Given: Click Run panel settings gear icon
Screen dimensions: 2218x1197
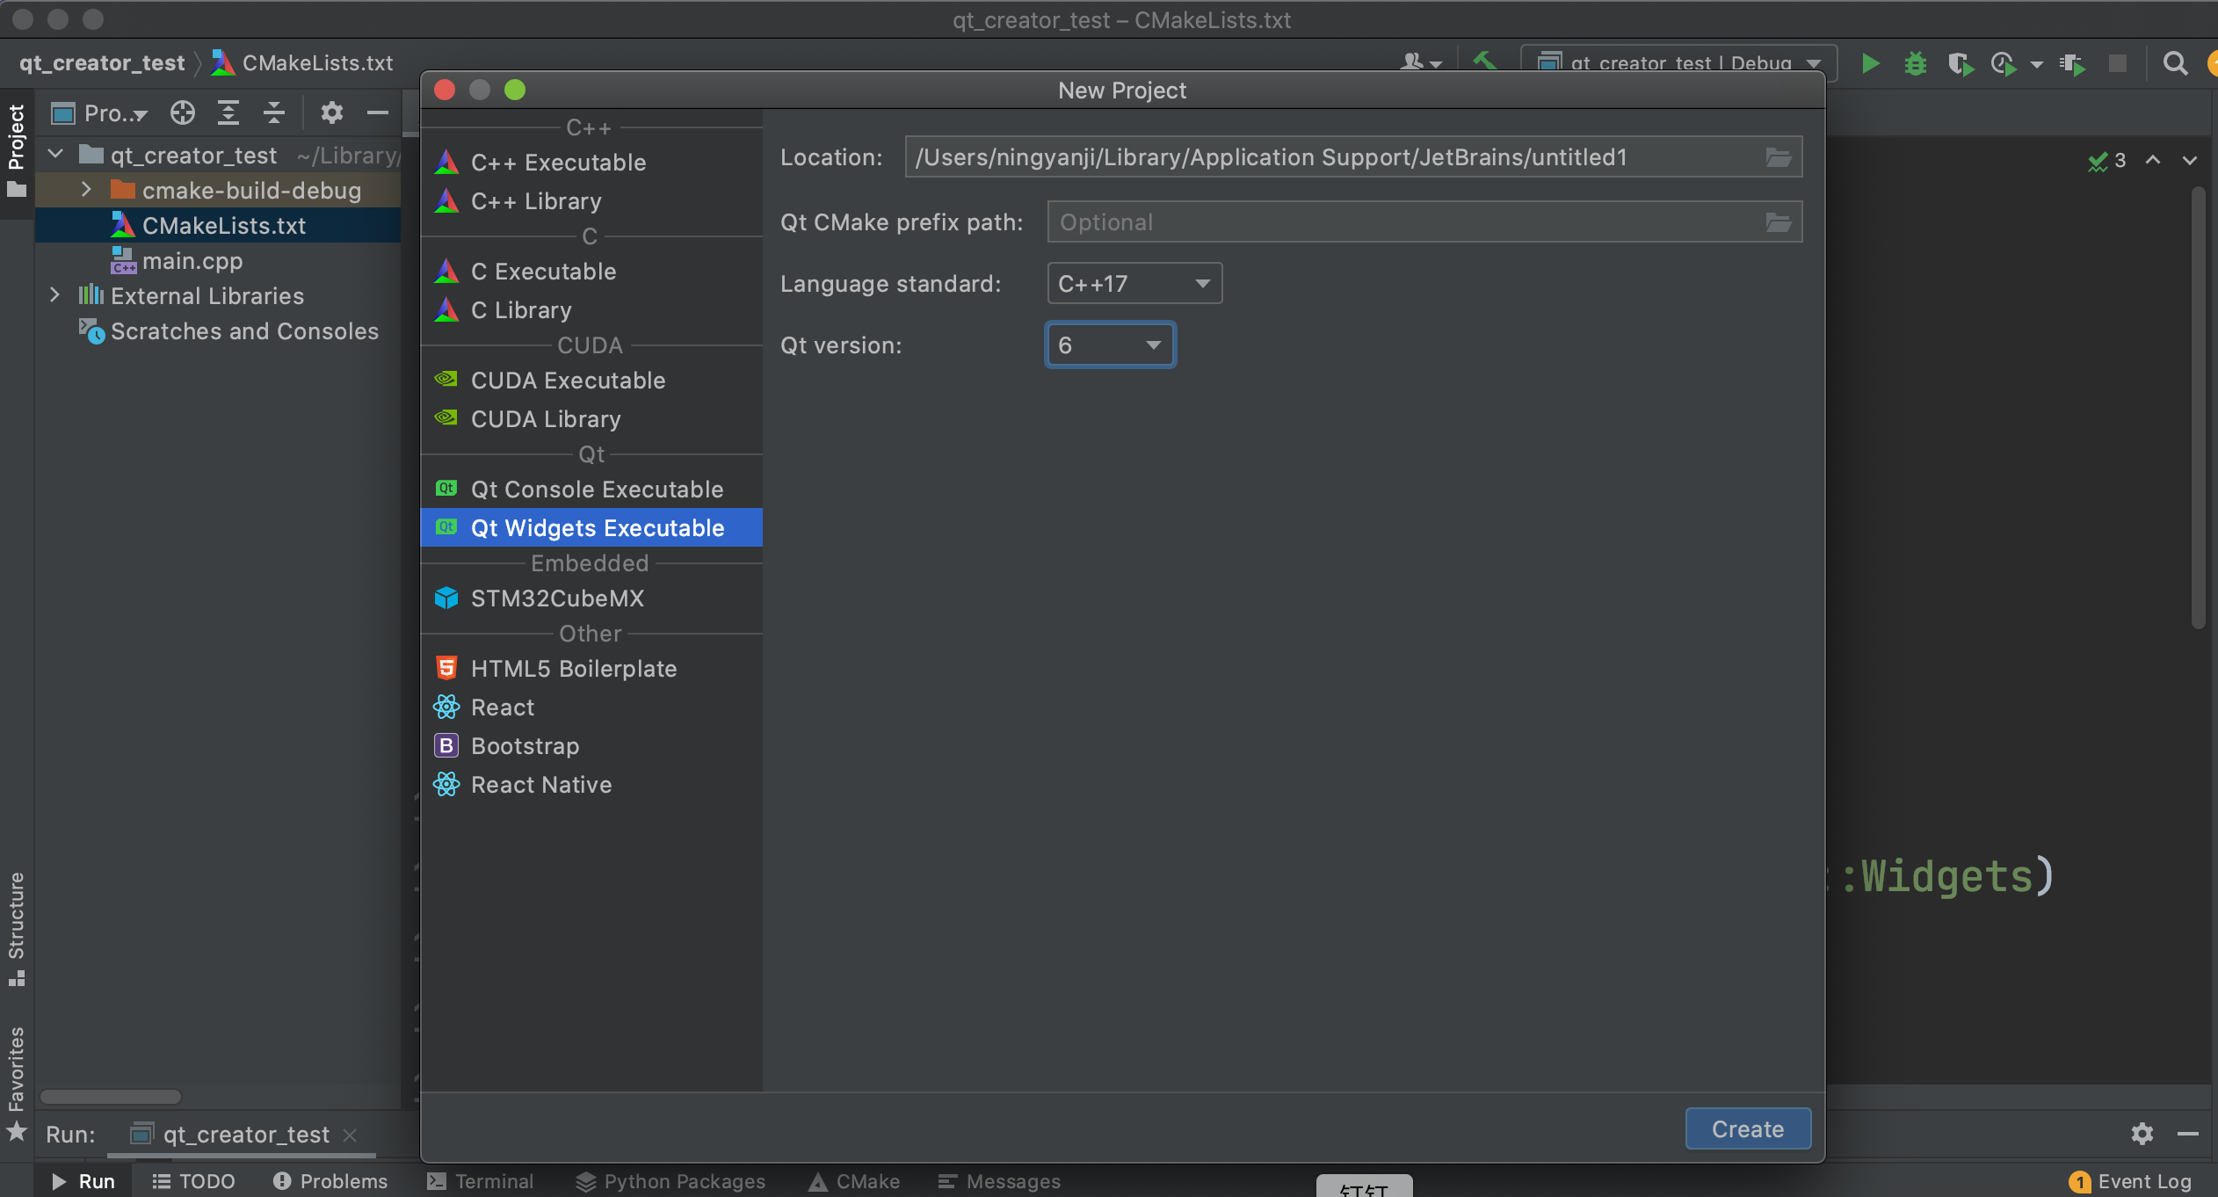Looking at the screenshot, I should (2142, 1134).
